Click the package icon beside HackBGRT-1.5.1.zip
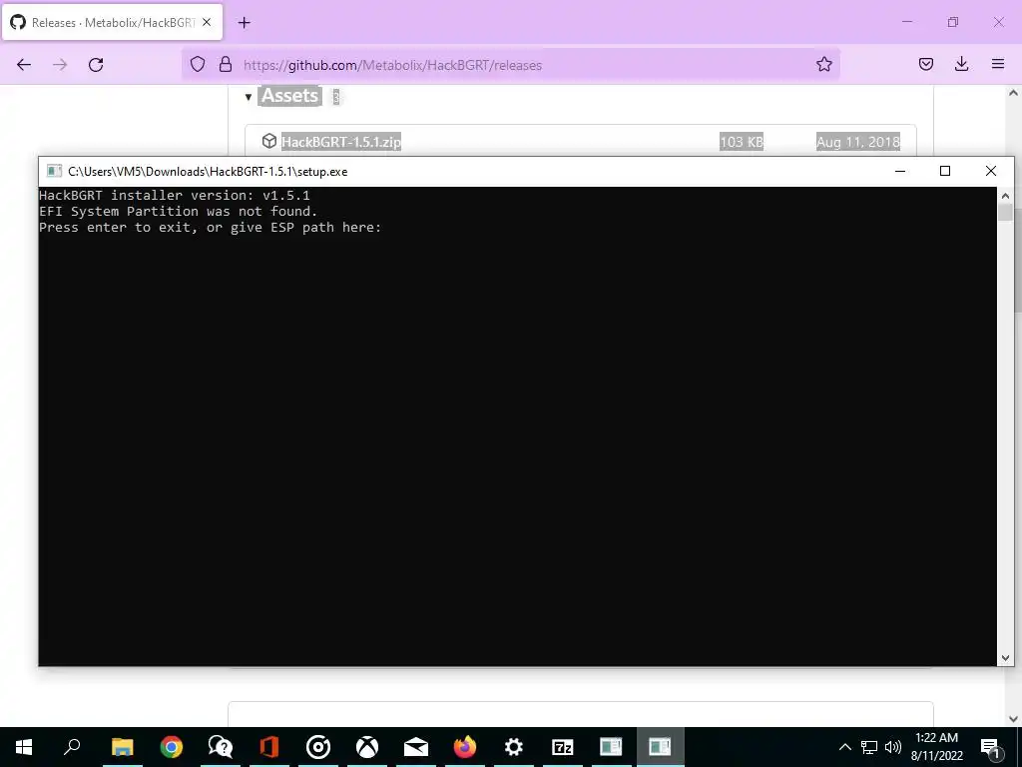The width and height of the screenshot is (1022, 767). point(269,141)
